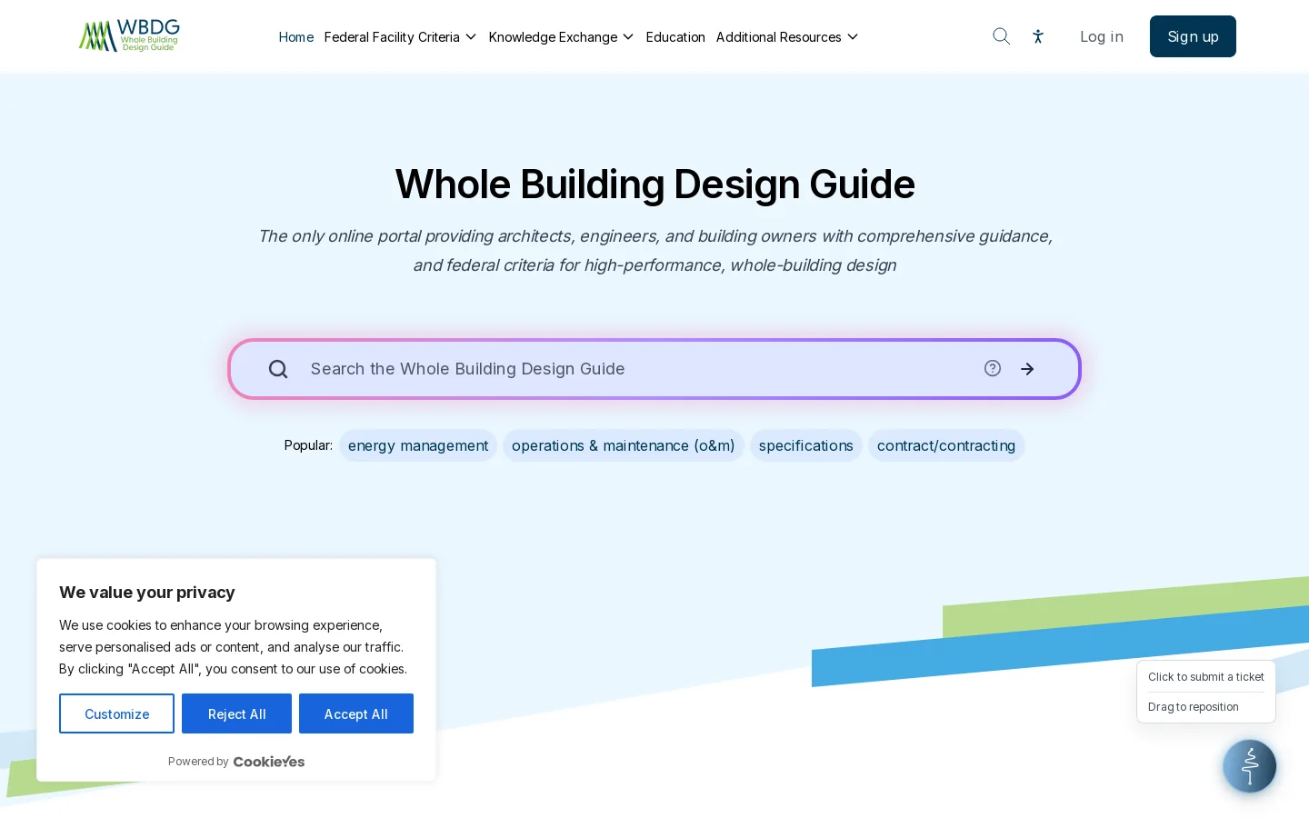
Task: Click the WBDG logo
Action: point(129,36)
